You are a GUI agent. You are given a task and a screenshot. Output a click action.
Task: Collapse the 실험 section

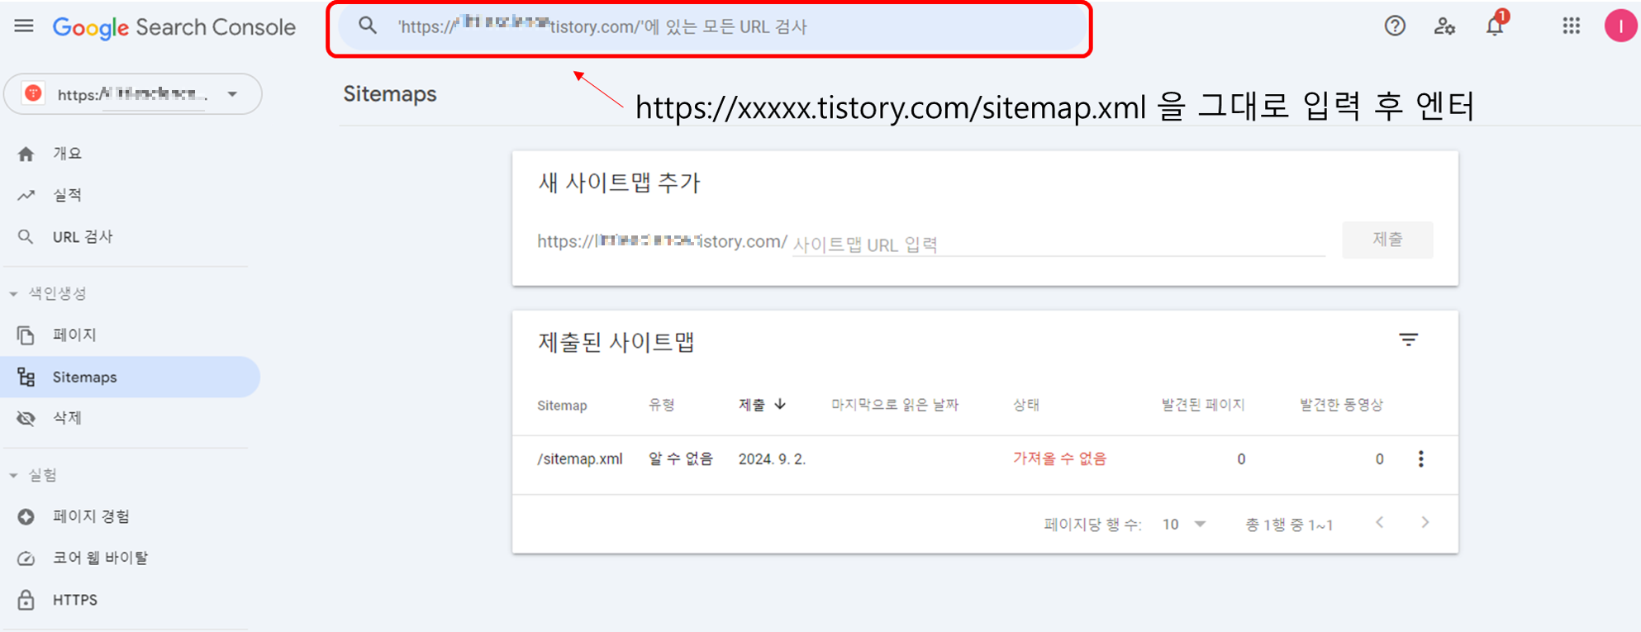point(33,475)
